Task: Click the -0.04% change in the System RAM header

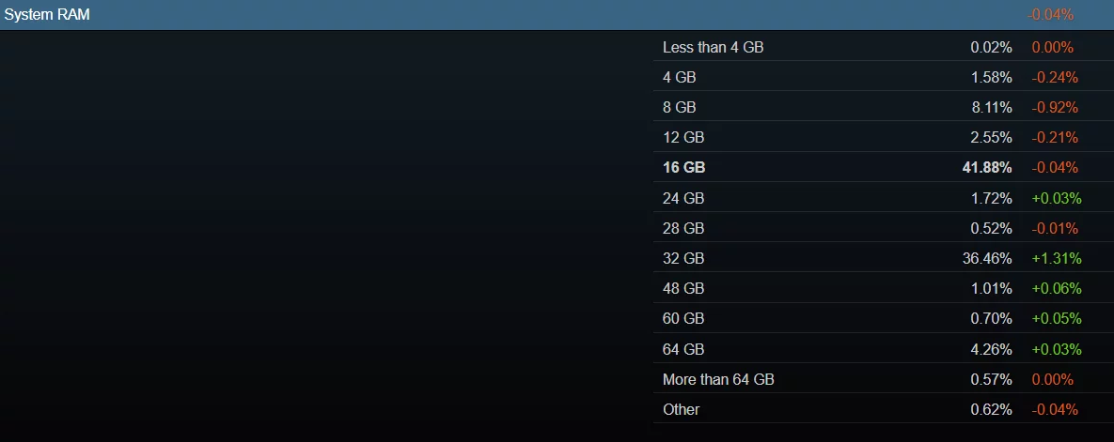Action: [x=1050, y=15]
